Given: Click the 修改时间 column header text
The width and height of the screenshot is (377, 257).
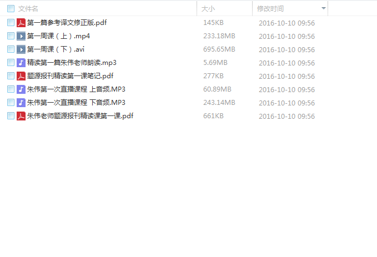Looking at the screenshot, I should pyautogui.click(x=270, y=9).
